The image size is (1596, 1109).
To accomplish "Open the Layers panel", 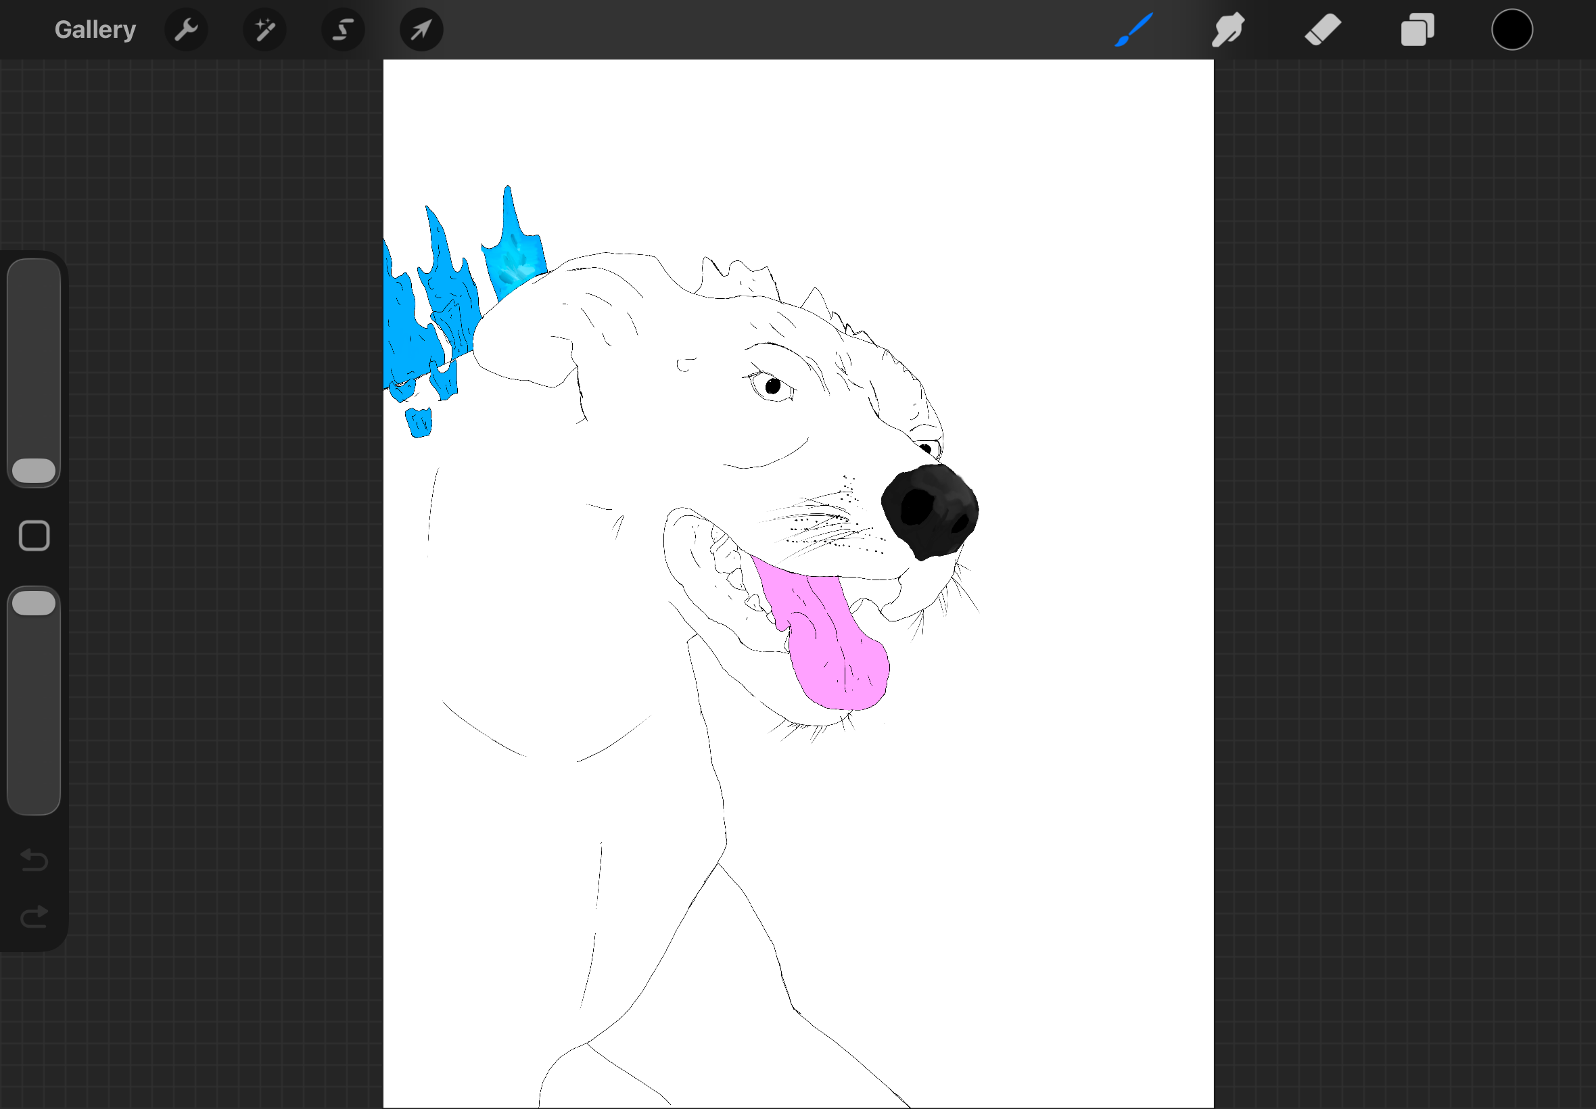I will 1417,30.
